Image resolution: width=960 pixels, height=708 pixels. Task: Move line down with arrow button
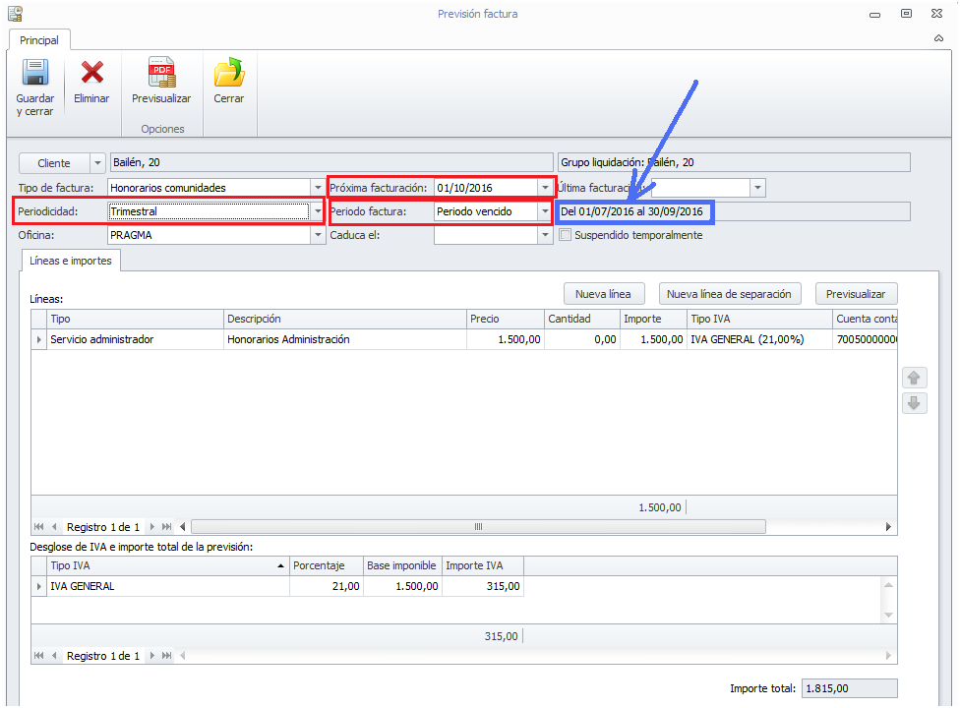pos(914,403)
